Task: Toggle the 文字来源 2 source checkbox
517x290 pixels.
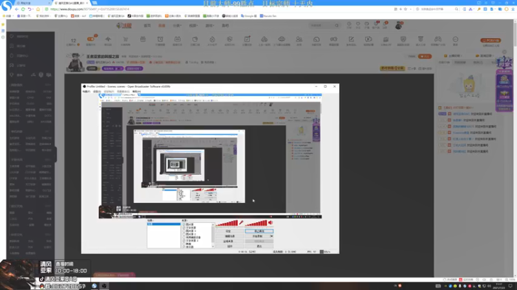Action: pyautogui.click(x=184, y=240)
